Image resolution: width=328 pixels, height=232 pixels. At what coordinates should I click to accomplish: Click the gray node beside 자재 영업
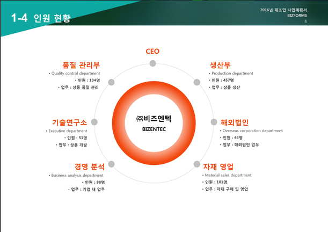point(197,164)
